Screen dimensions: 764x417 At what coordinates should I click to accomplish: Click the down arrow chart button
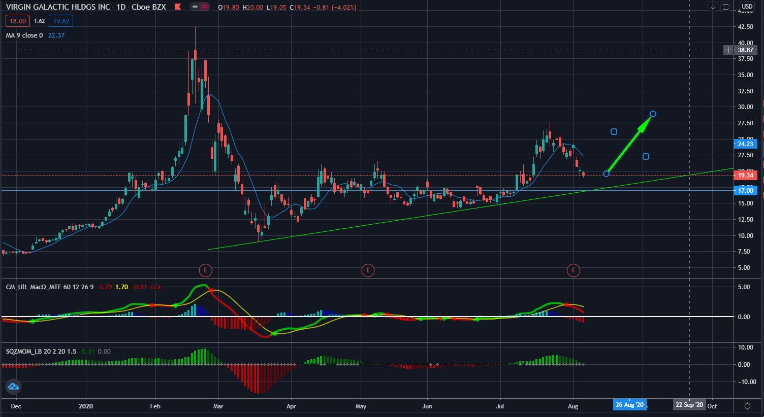pyautogui.click(x=713, y=7)
